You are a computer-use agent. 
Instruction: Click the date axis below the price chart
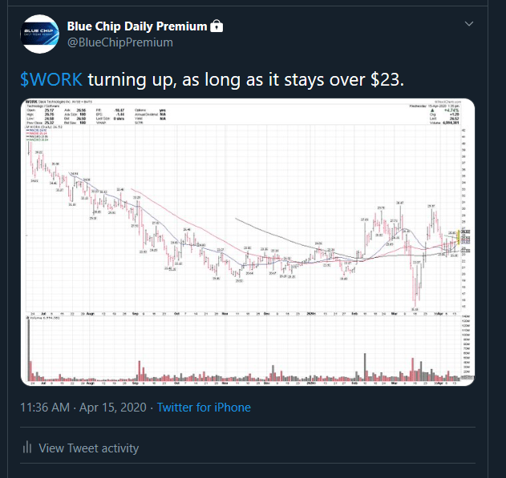point(244,313)
